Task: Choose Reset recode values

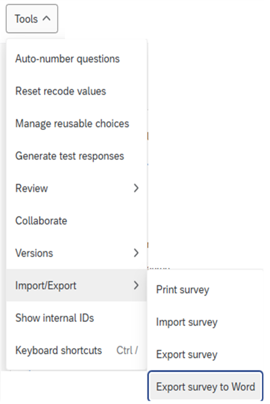Action: (60, 91)
